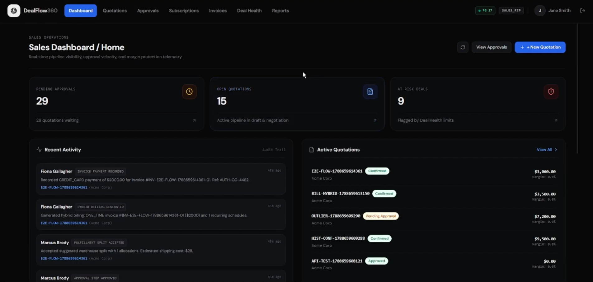Open the Dashboard tab
Image resolution: width=593 pixels, height=282 pixels.
81,11
